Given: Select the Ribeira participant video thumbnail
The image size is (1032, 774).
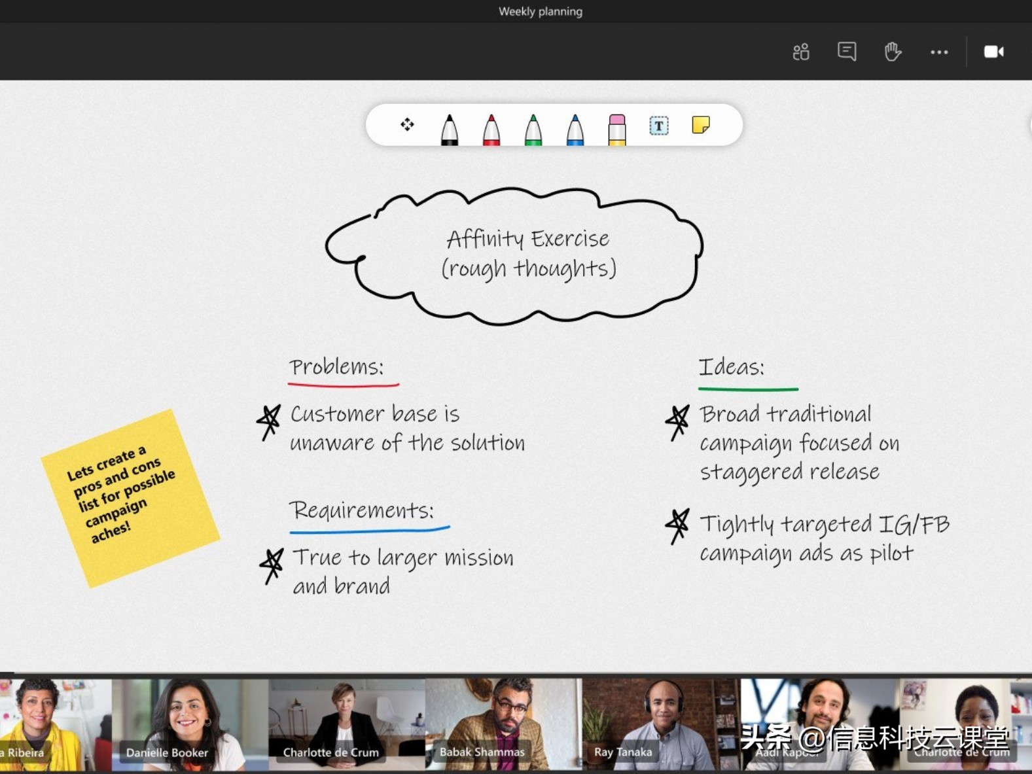Looking at the screenshot, I should (56, 724).
